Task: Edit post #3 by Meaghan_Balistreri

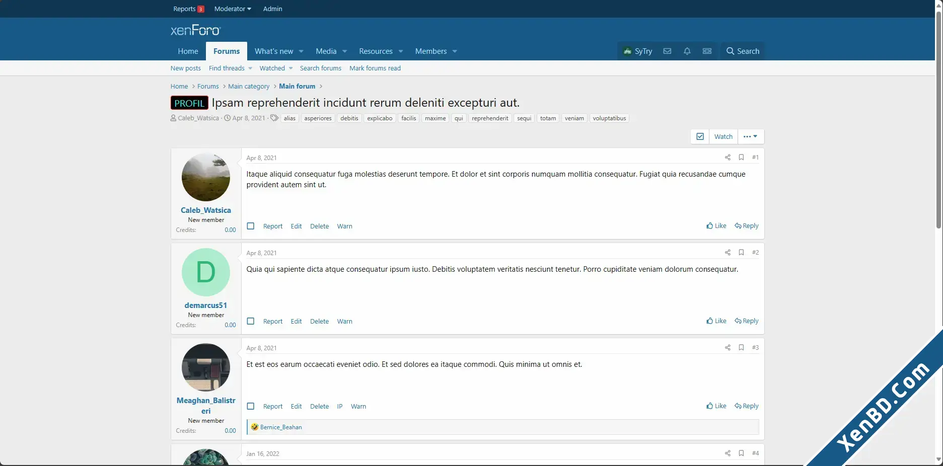Action: [x=296, y=407]
